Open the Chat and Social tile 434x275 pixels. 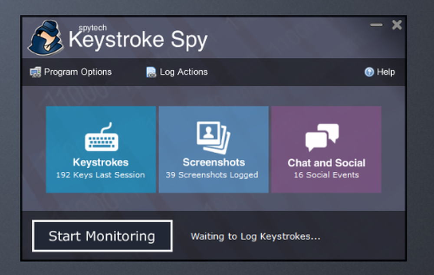point(326,149)
